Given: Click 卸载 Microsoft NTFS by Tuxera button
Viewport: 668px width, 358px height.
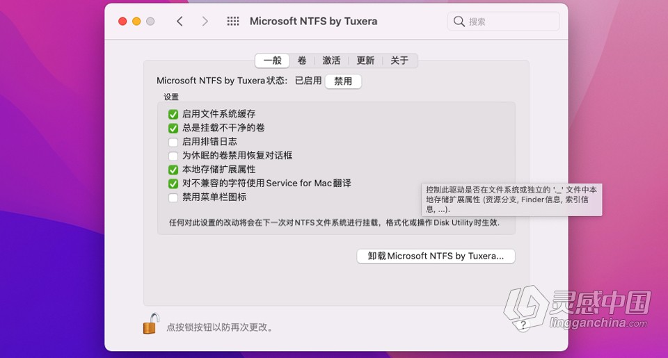Looking at the screenshot, I should coord(436,257).
